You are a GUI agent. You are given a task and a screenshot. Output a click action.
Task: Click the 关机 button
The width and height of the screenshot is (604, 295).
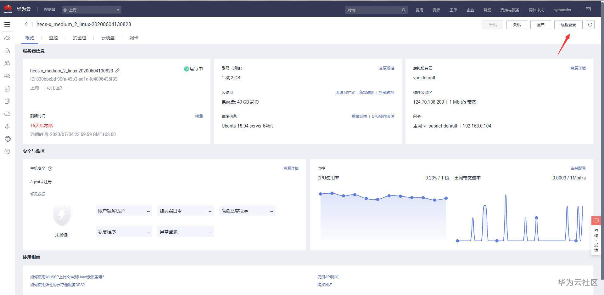(517, 25)
